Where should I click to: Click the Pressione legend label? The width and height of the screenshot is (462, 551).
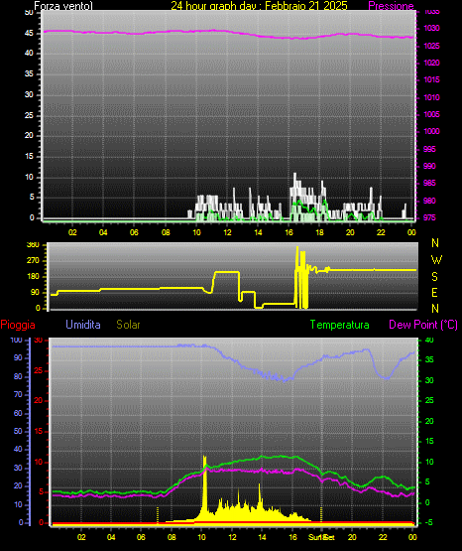391,6
